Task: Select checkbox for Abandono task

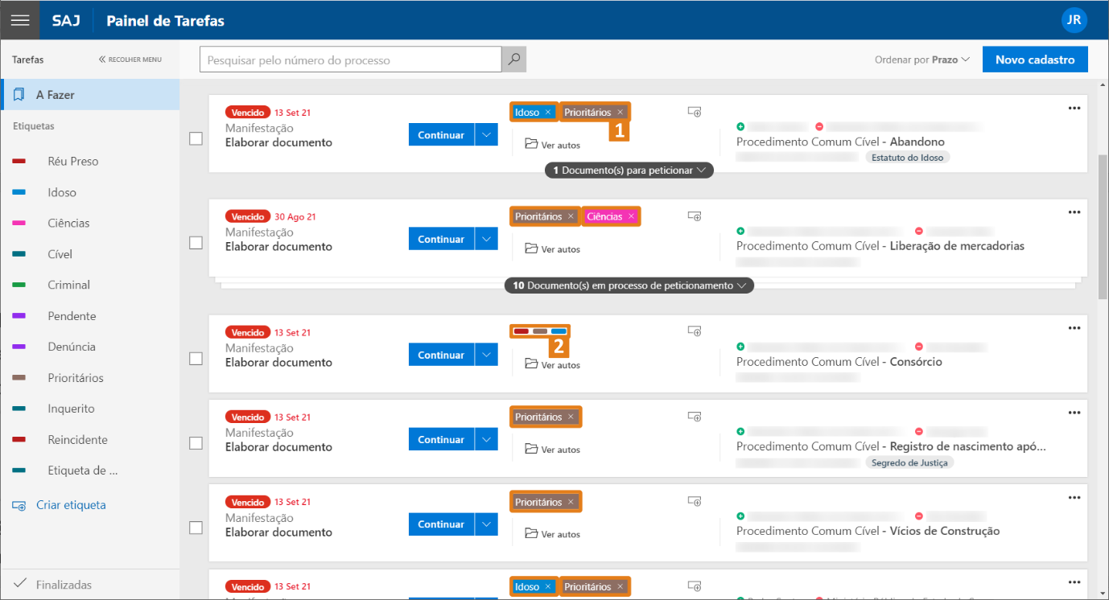Action: [x=196, y=138]
